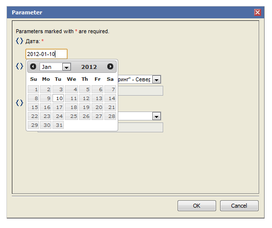Click the Cancel button

[239, 206]
